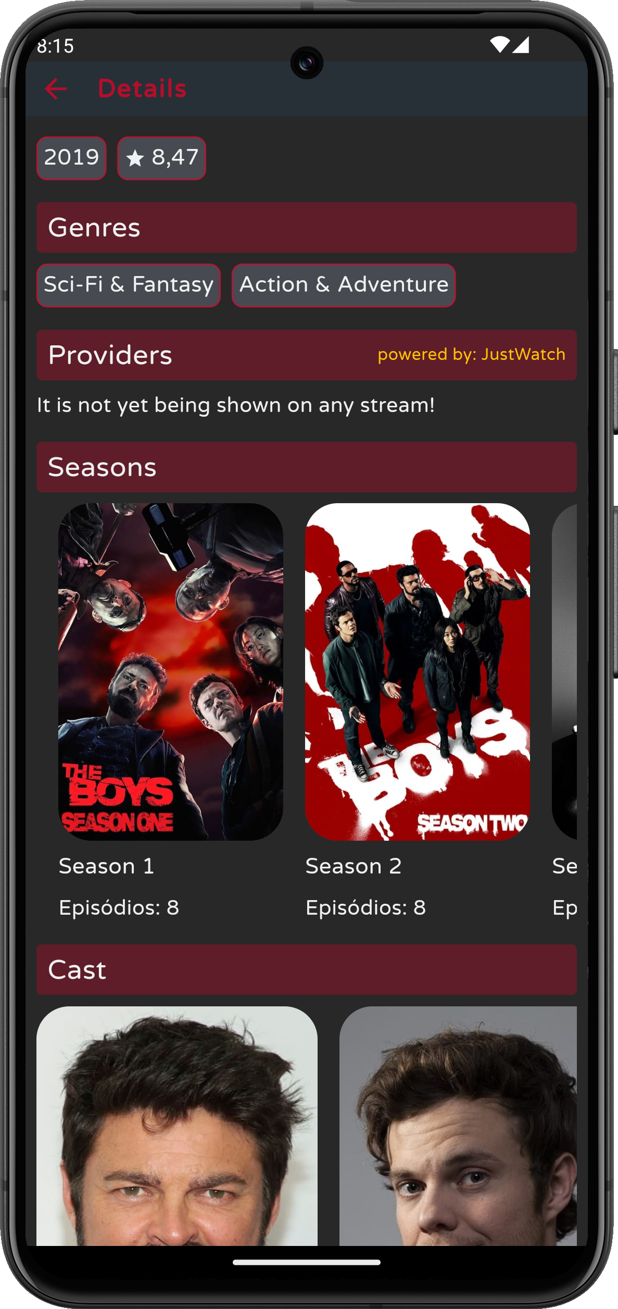Tap the Season 2 title label
618x1309 pixels.
354,866
